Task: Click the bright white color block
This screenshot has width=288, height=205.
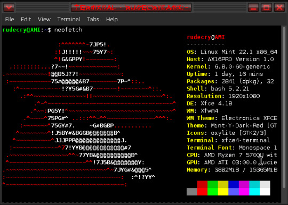Action: click(x=265, y=192)
